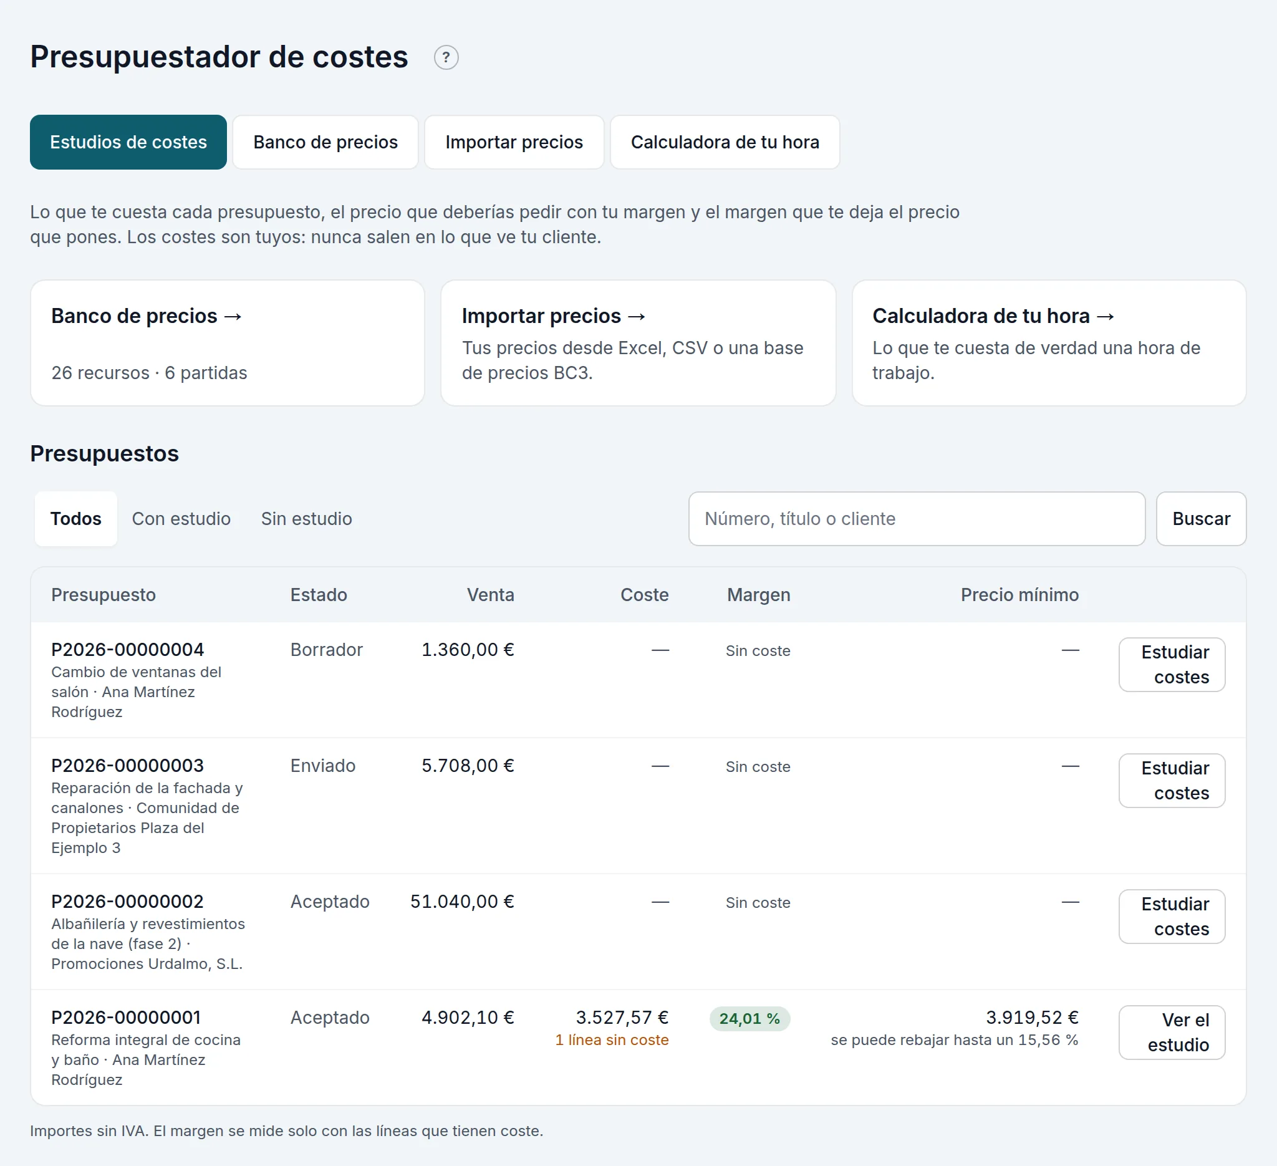Viewport: 1277px width, 1166px height.
Task: Click the 26 recursos · 6 partidas text
Action: pos(149,373)
